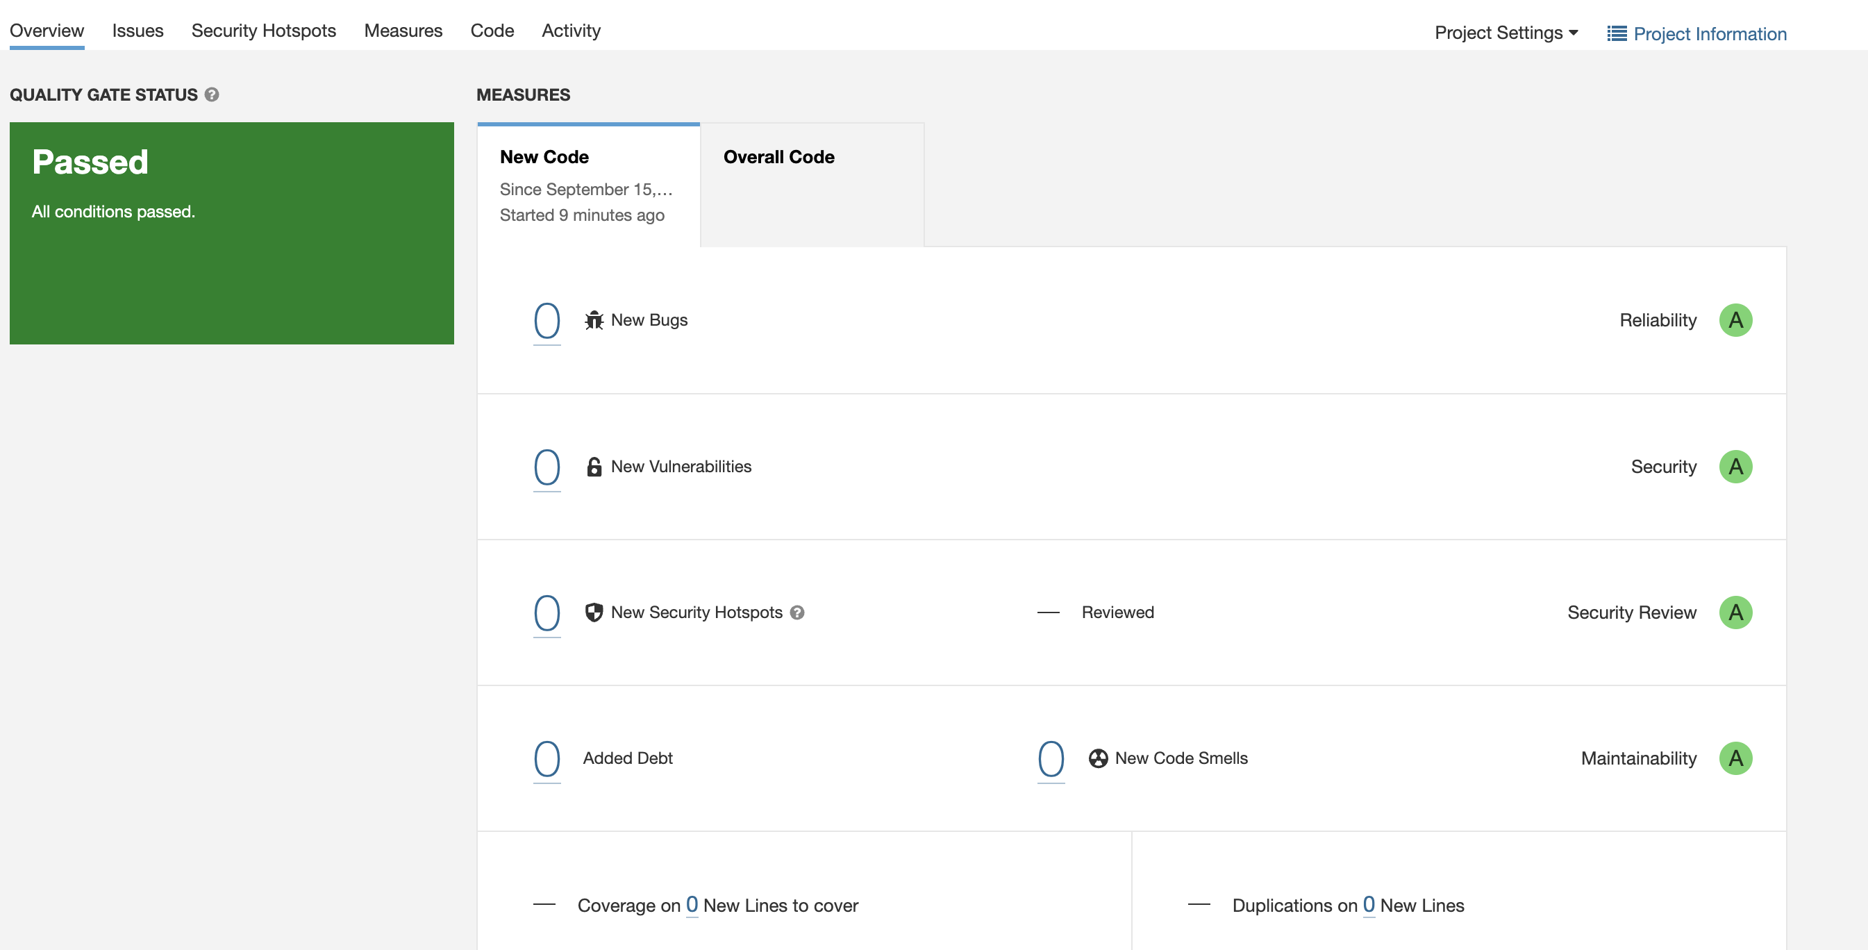The width and height of the screenshot is (1868, 950).
Task: Click the Security Review A rating badge
Action: pyautogui.click(x=1735, y=612)
